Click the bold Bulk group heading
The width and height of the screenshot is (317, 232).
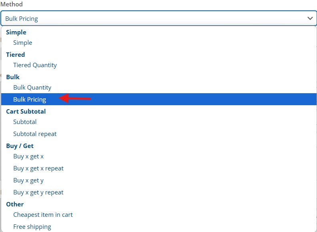point(13,77)
